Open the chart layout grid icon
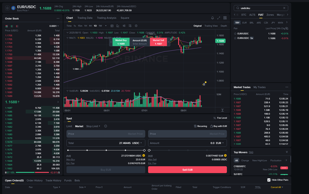The height and width of the screenshot is (194, 309). (225, 18)
